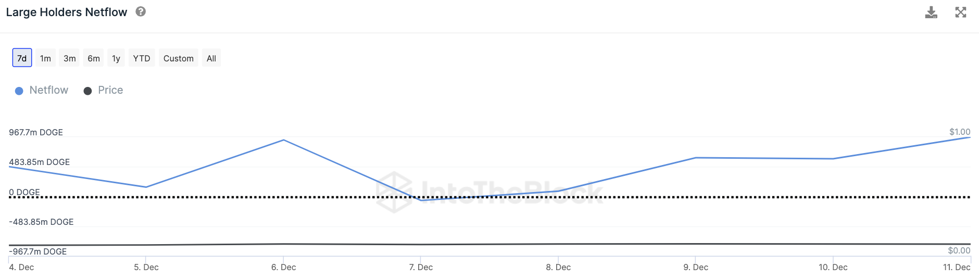979x279 pixels.
Task: Open fullscreen view with expand icon
Action: click(961, 12)
